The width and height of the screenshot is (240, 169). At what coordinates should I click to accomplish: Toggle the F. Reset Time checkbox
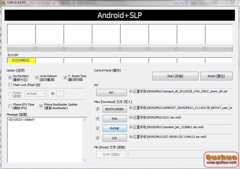coord(65,77)
